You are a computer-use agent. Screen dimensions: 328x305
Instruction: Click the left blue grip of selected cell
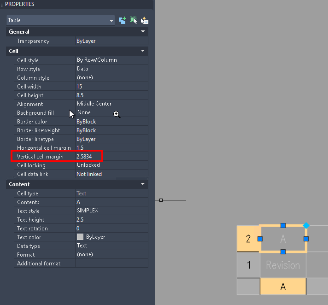pyautogui.click(x=260, y=239)
